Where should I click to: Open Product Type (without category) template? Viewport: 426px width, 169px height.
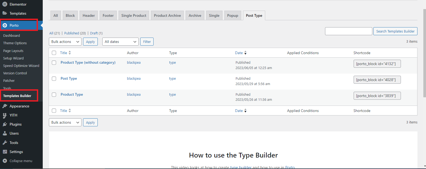(88, 62)
